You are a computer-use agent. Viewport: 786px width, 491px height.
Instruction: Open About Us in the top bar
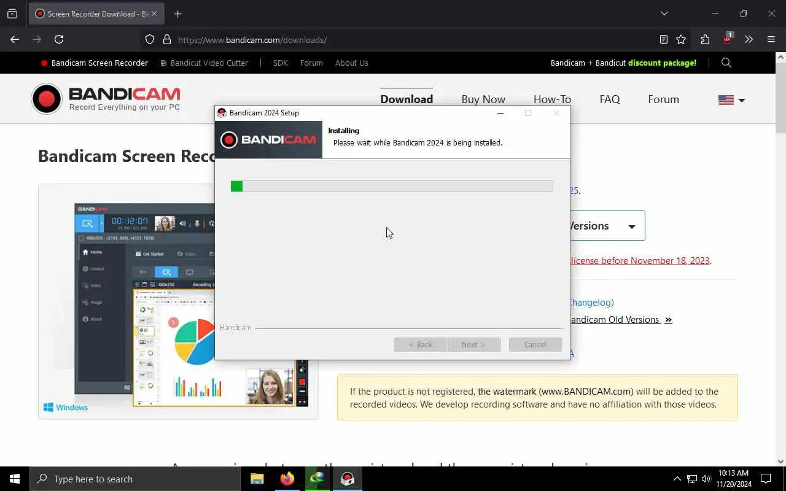[x=352, y=63]
